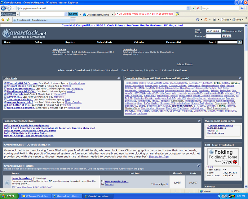Open the Sign up for free link
The image size is (248, 199).
[x=158, y=156]
